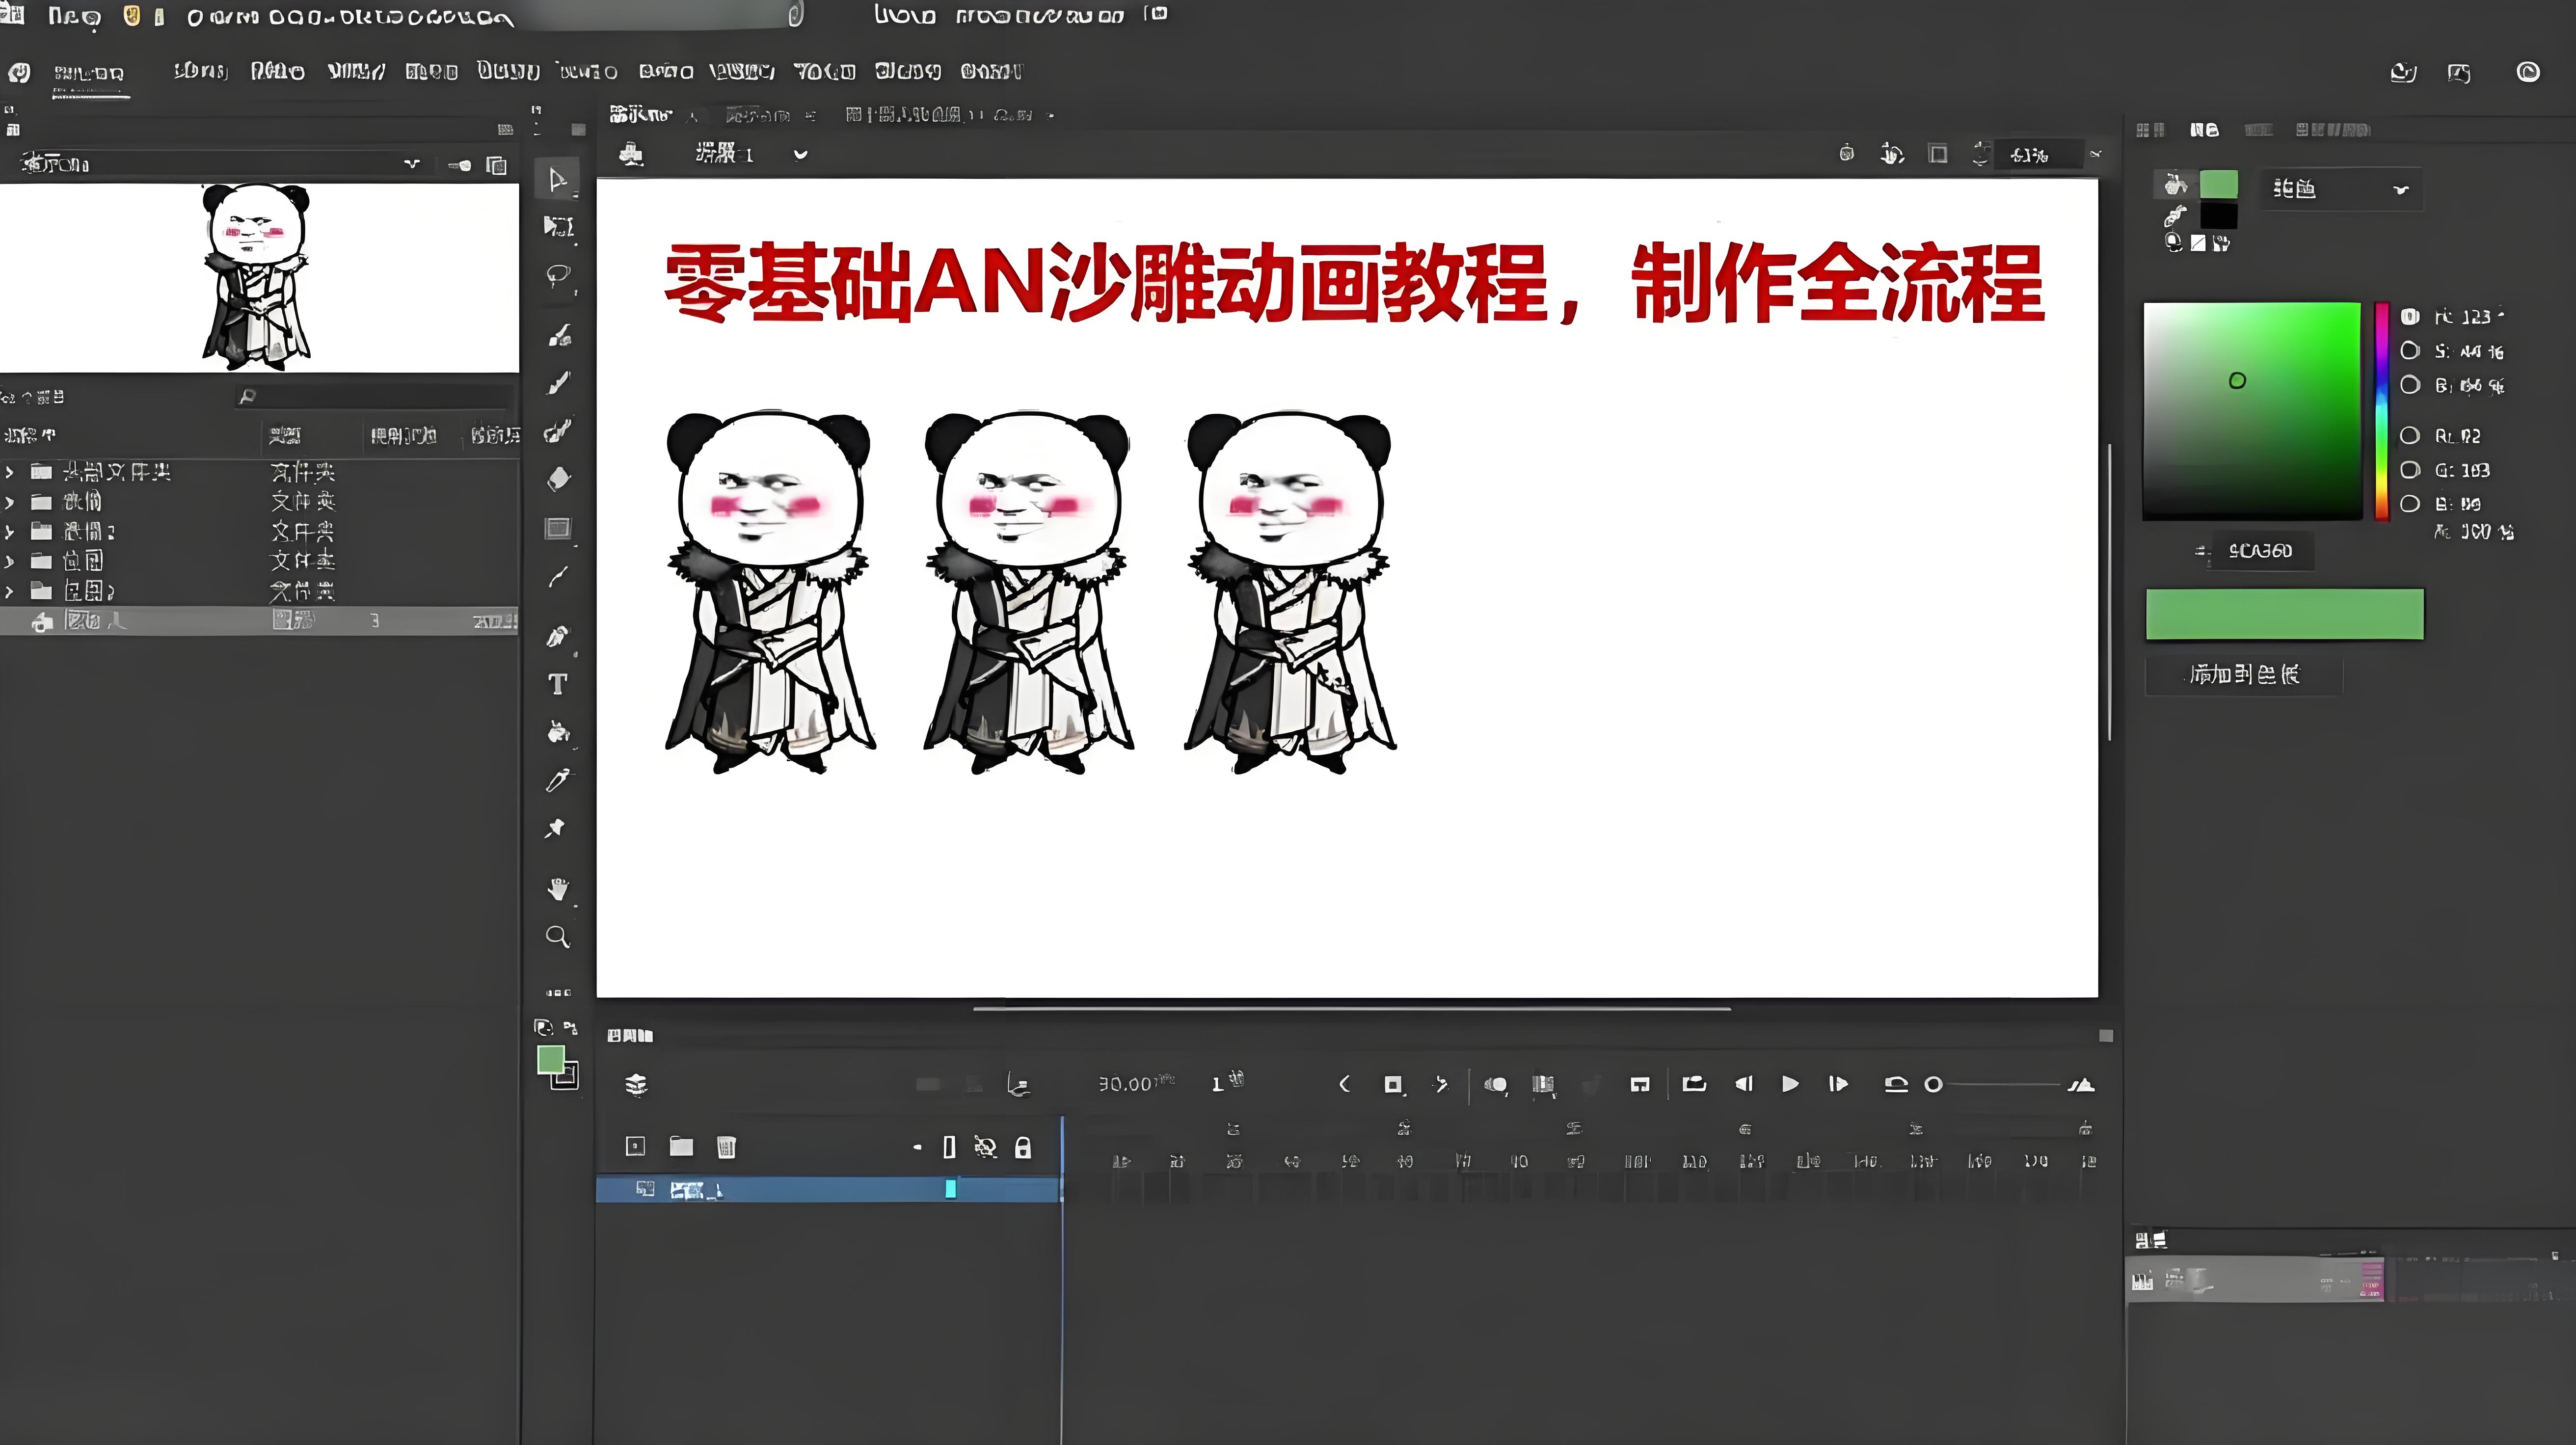Screen dimensions: 2576x1445
Task: Open the Edit menu (second menu bar item)
Action: (277, 71)
